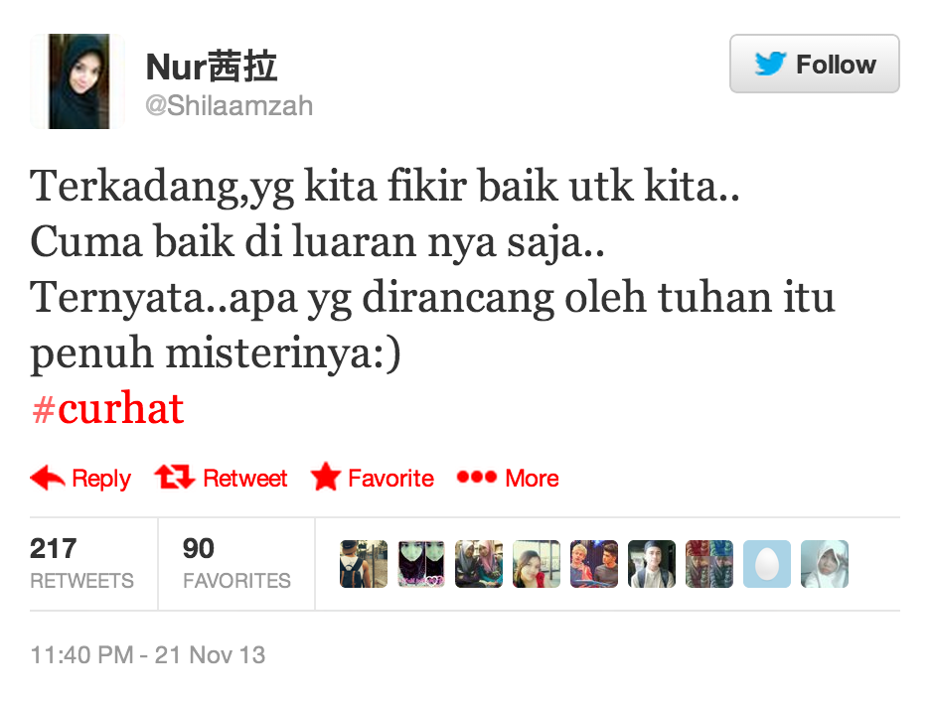Open the Nur茜拉 display name

[212, 67]
